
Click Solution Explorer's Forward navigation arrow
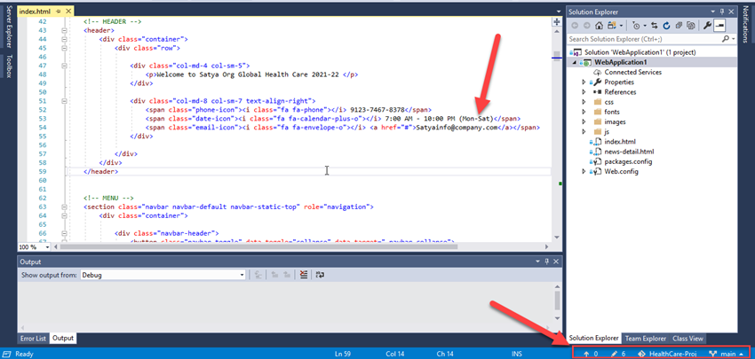click(586, 25)
